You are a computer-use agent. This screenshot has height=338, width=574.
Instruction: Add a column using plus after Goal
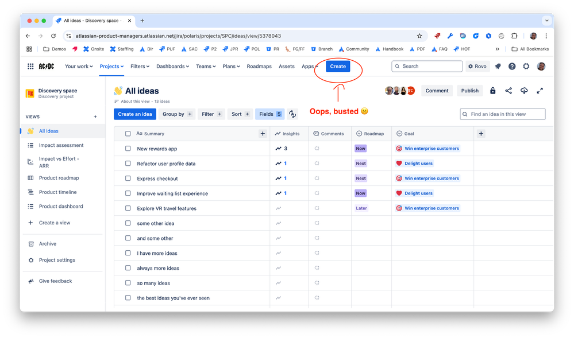point(481,134)
